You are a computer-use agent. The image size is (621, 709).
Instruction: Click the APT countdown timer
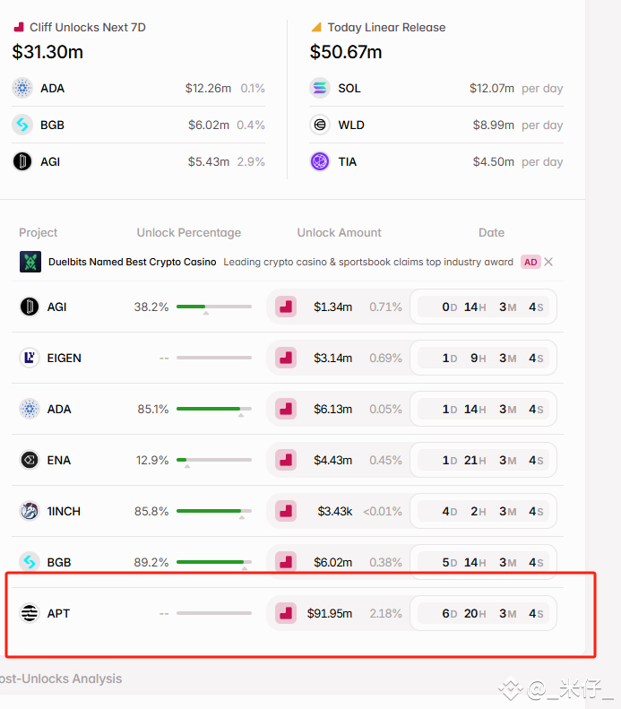[x=483, y=613]
